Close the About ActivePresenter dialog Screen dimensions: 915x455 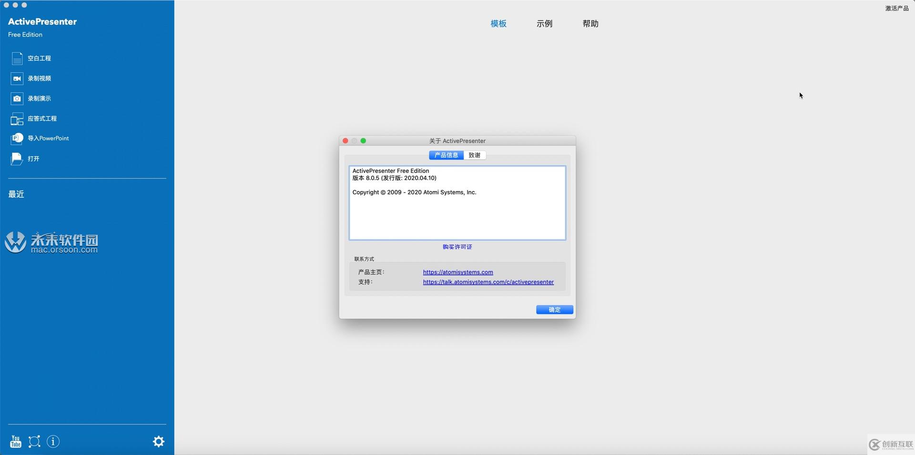pyautogui.click(x=346, y=141)
